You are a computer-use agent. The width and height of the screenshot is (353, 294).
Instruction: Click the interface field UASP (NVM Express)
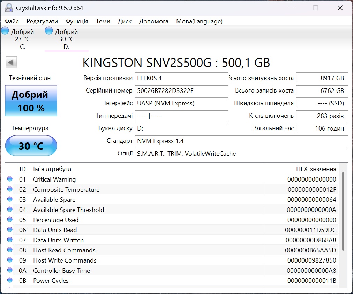pyautogui.click(x=181, y=103)
